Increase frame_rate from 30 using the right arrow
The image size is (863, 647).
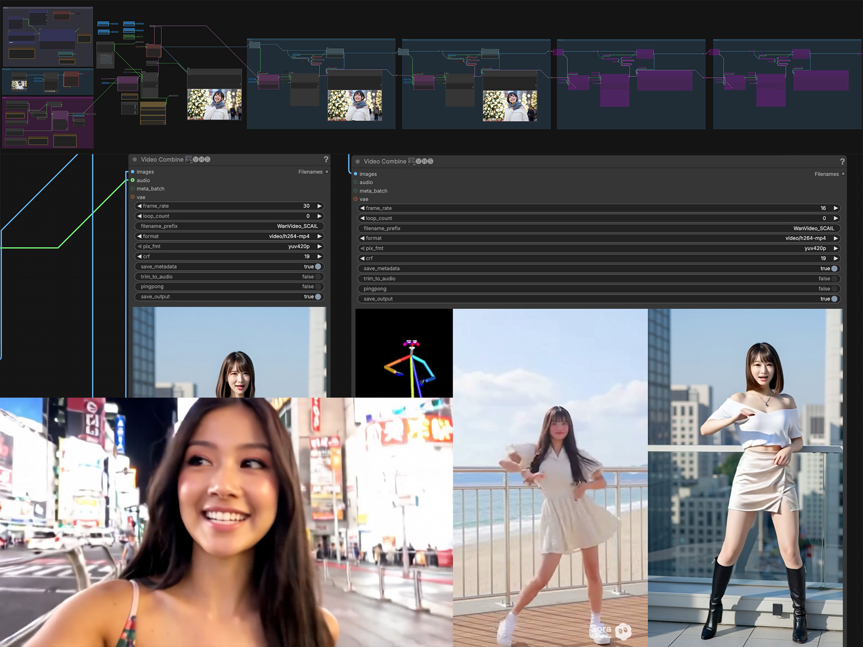[x=320, y=206]
